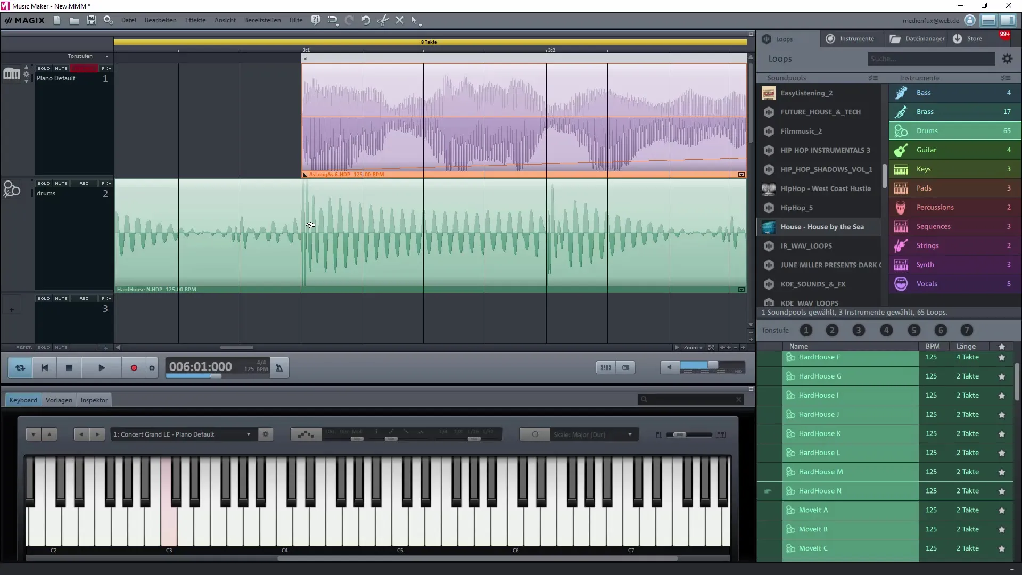This screenshot has width=1022, height=575.
Task: Click the record button
Action: pyautogui.click(x=134, y=368)
